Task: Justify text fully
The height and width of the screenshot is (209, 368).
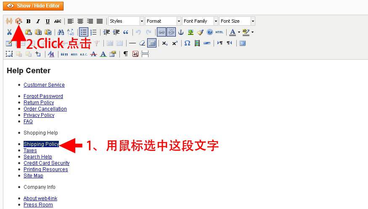Action: [x=100, y=21]
